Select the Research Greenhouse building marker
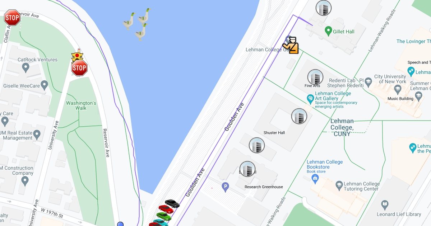This screenshot has width=431, height=226. (247, 169)
